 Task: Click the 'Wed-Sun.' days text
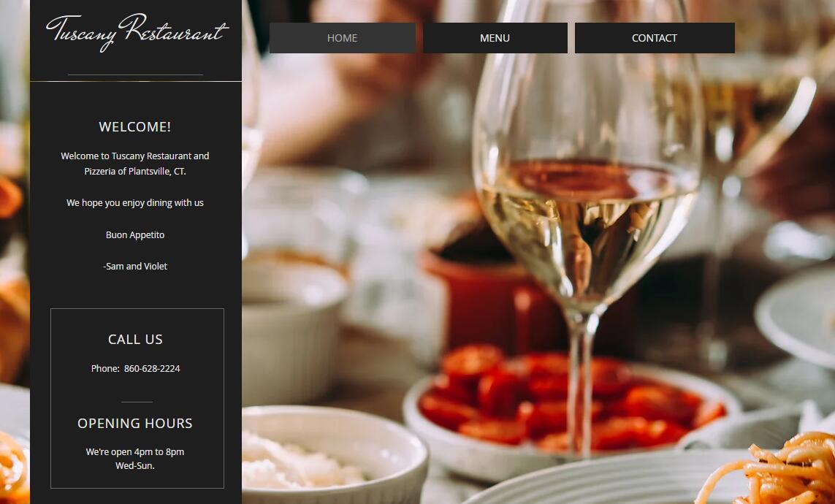coord(134,466)
